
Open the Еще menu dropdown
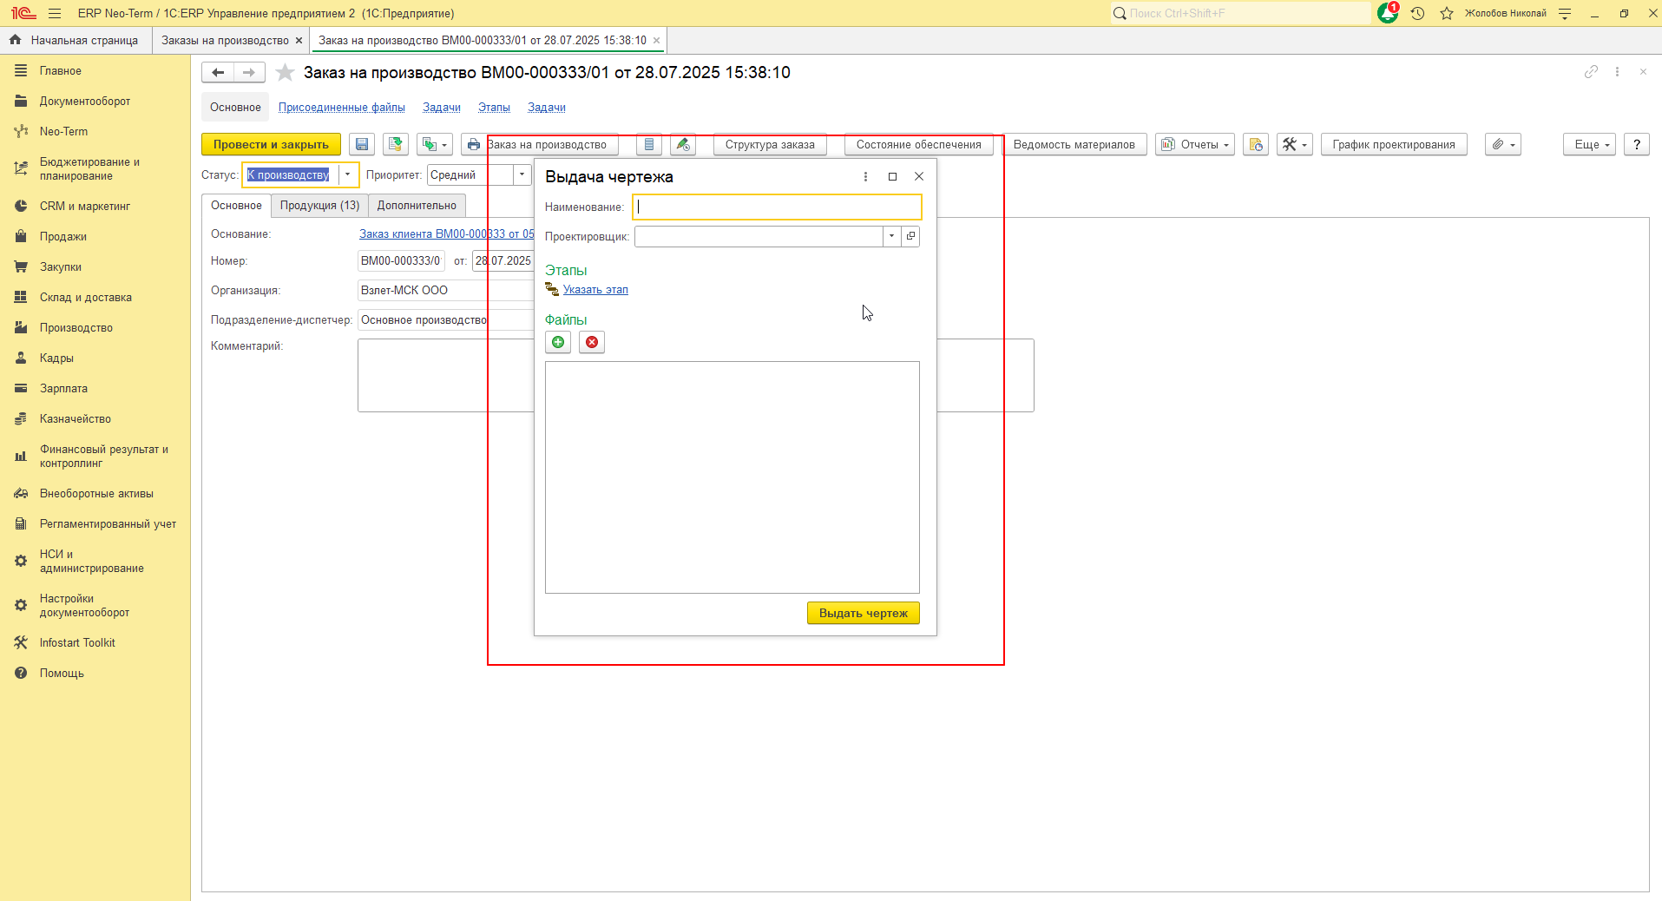point(1590,145)
